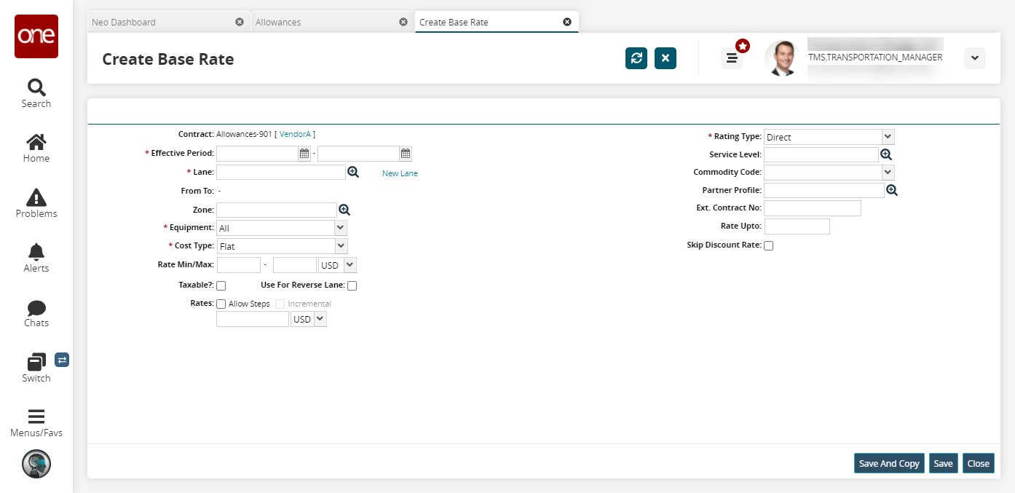Click the Save And Copy button
1015x493 pixels.
pos(888,464)
